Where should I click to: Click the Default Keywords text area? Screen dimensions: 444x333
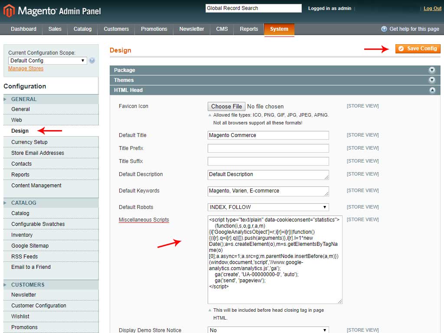pyautogui.click(x=268, y=191)
